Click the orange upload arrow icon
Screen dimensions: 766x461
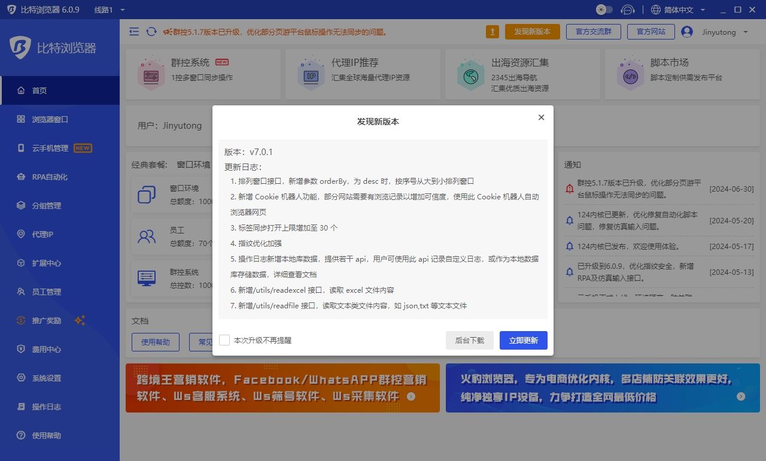492,31
